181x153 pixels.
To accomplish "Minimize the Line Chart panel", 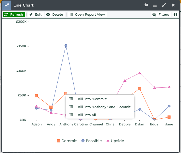I will click(155, 5).
